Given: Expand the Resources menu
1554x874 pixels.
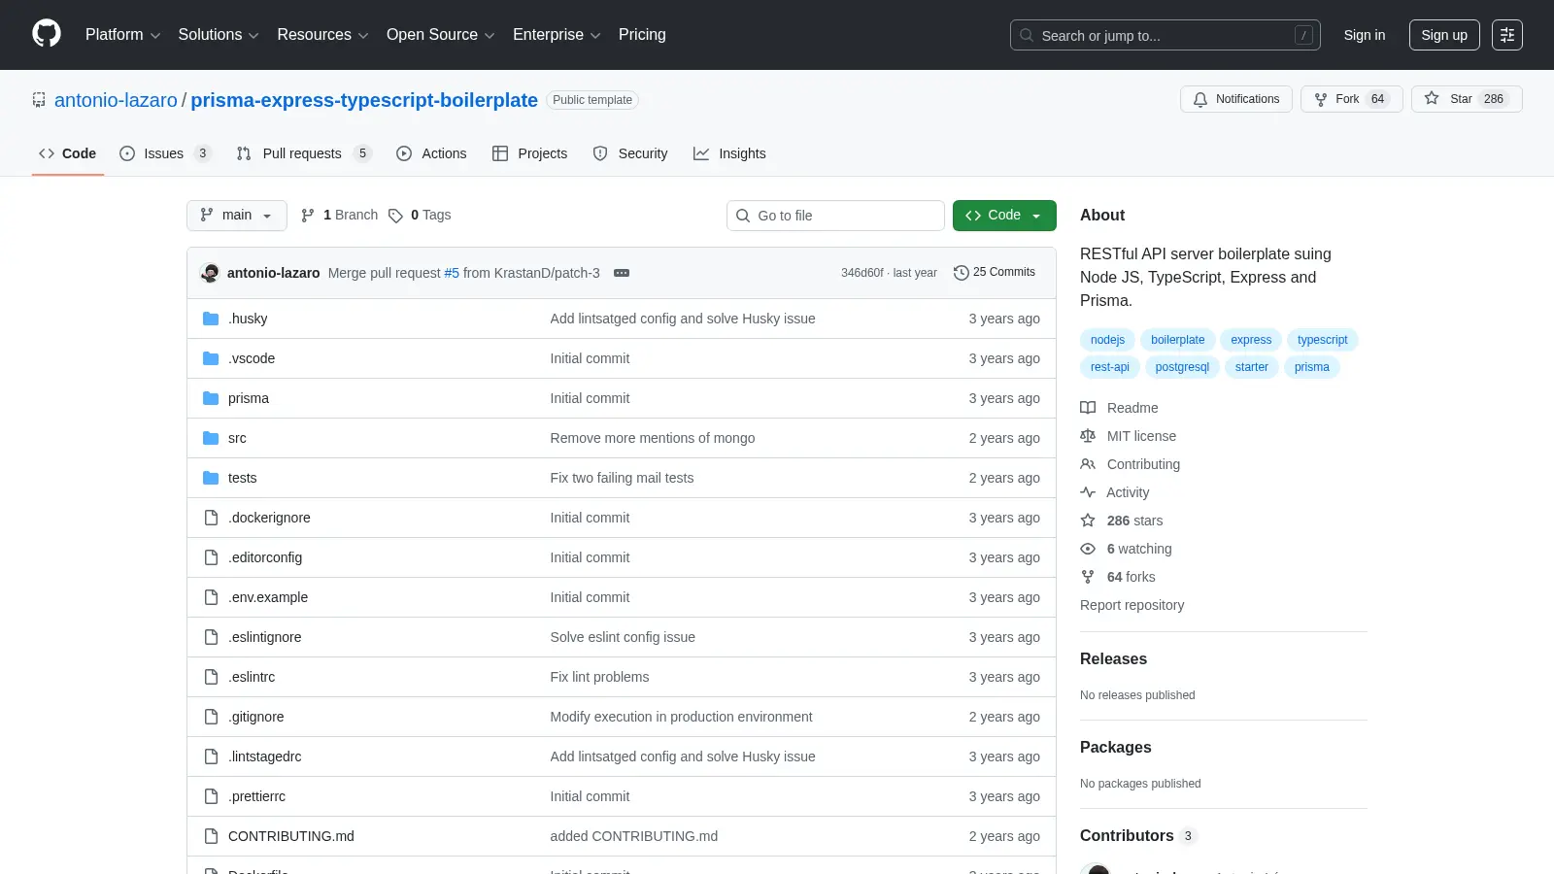Looking at the screenshot, I should (322, 35).
